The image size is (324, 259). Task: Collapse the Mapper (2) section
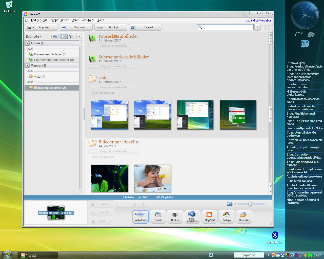(x=27, y=66)
